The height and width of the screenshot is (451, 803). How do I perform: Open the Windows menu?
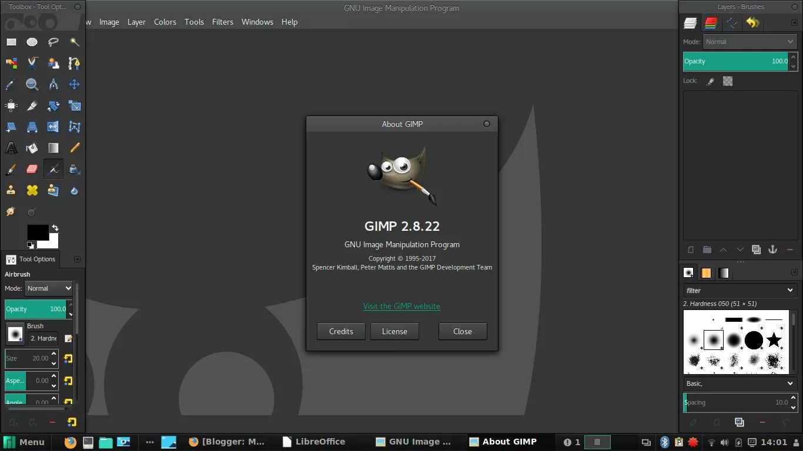[257, 22]
